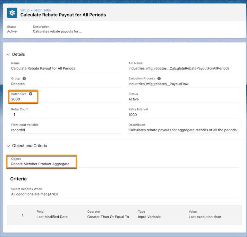Click the page title Calculate Rebate Payout for All Periods
Image resolution: width=247 pixels, height=237 pixels.
63,15
